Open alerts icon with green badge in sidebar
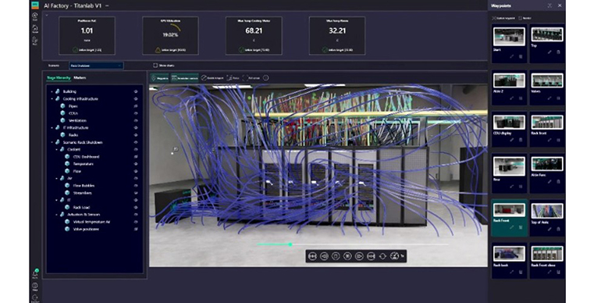The height and width of the screenshot is (303, 601). pos(35,273)
